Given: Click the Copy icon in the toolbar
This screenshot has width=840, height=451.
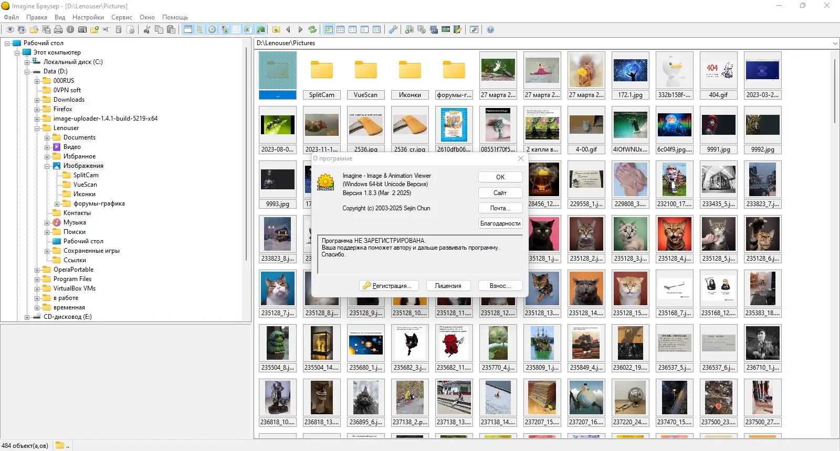Looking at the screenshot, I should point(159,30).
